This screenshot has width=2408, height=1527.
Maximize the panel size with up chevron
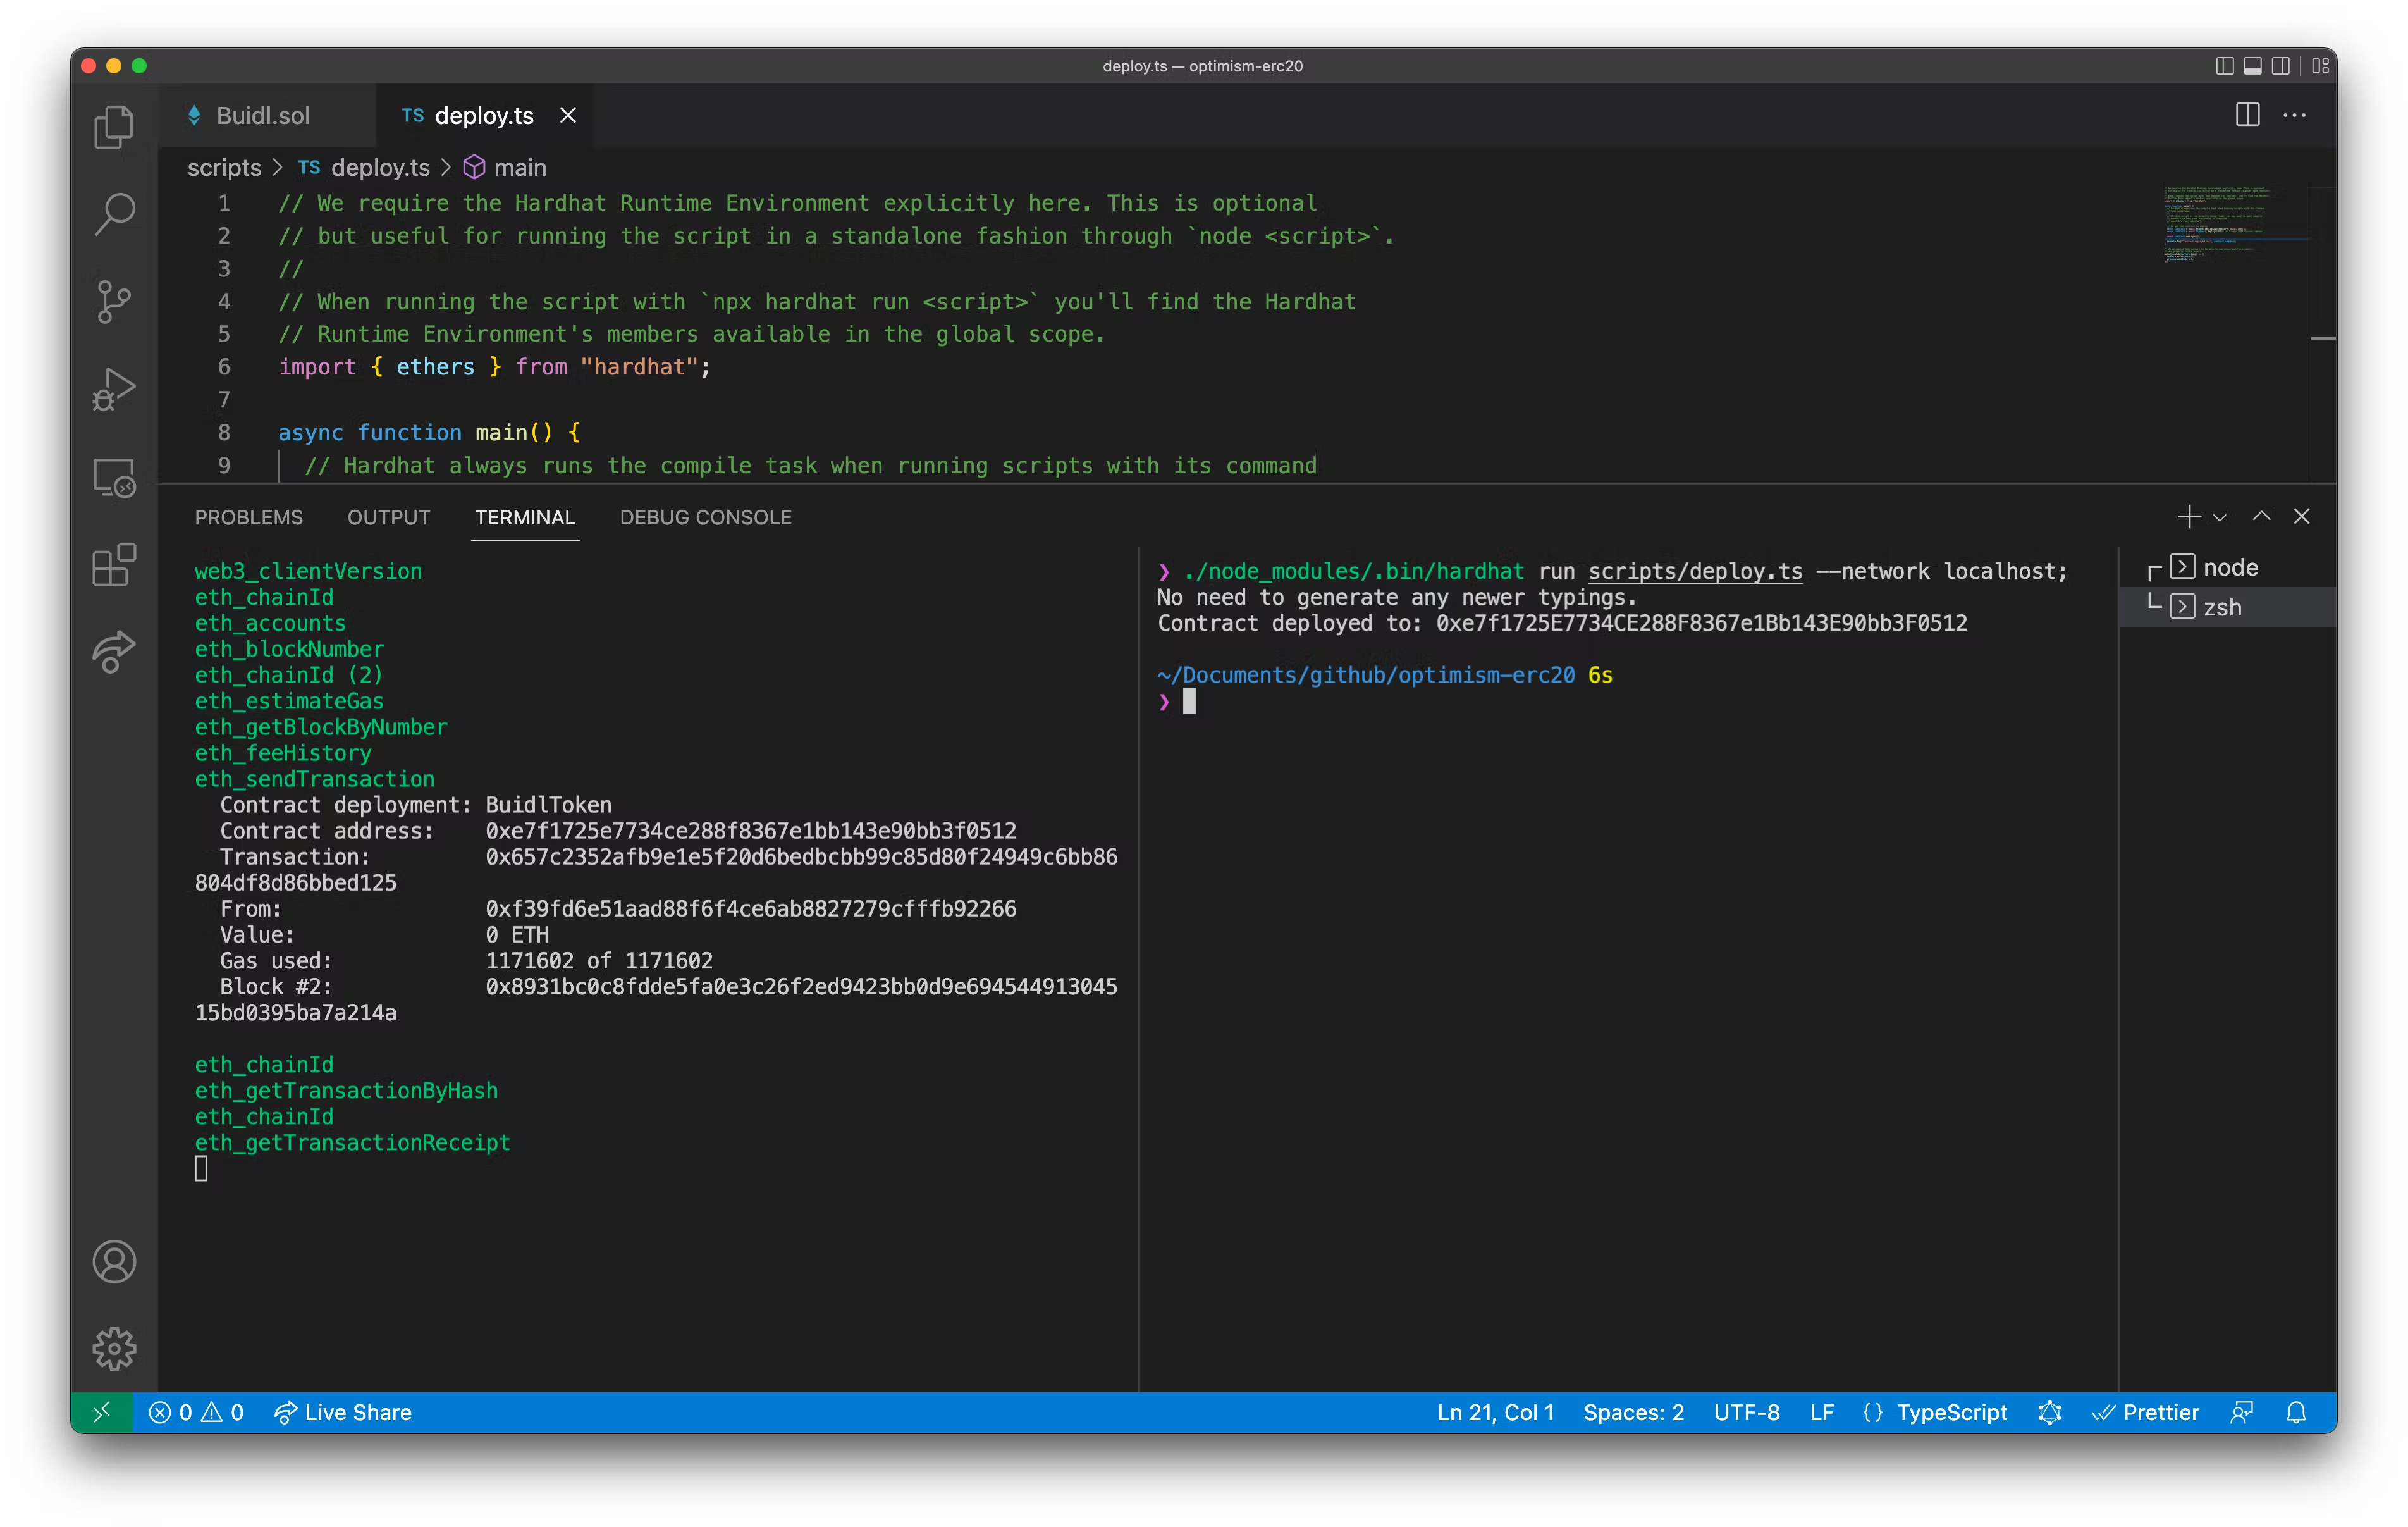coord(2261,516)
